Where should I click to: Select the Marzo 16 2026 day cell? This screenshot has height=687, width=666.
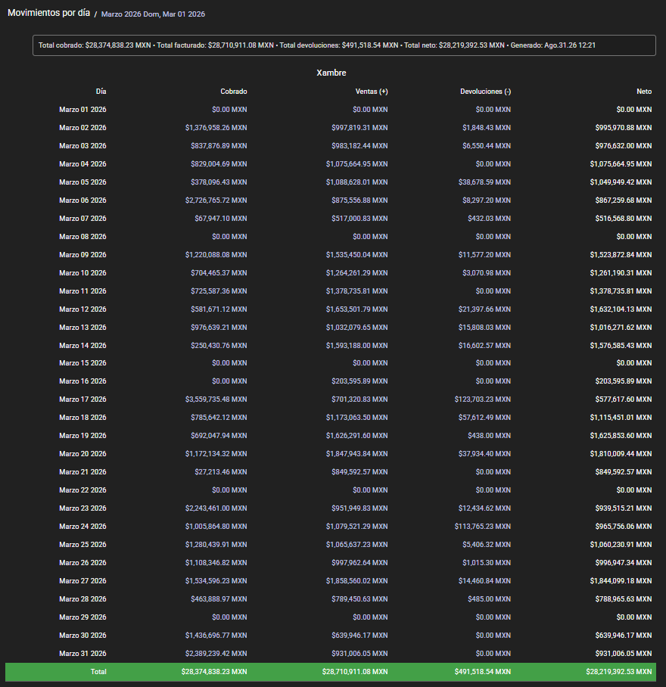pyautogui.click(x=82, y=381)
